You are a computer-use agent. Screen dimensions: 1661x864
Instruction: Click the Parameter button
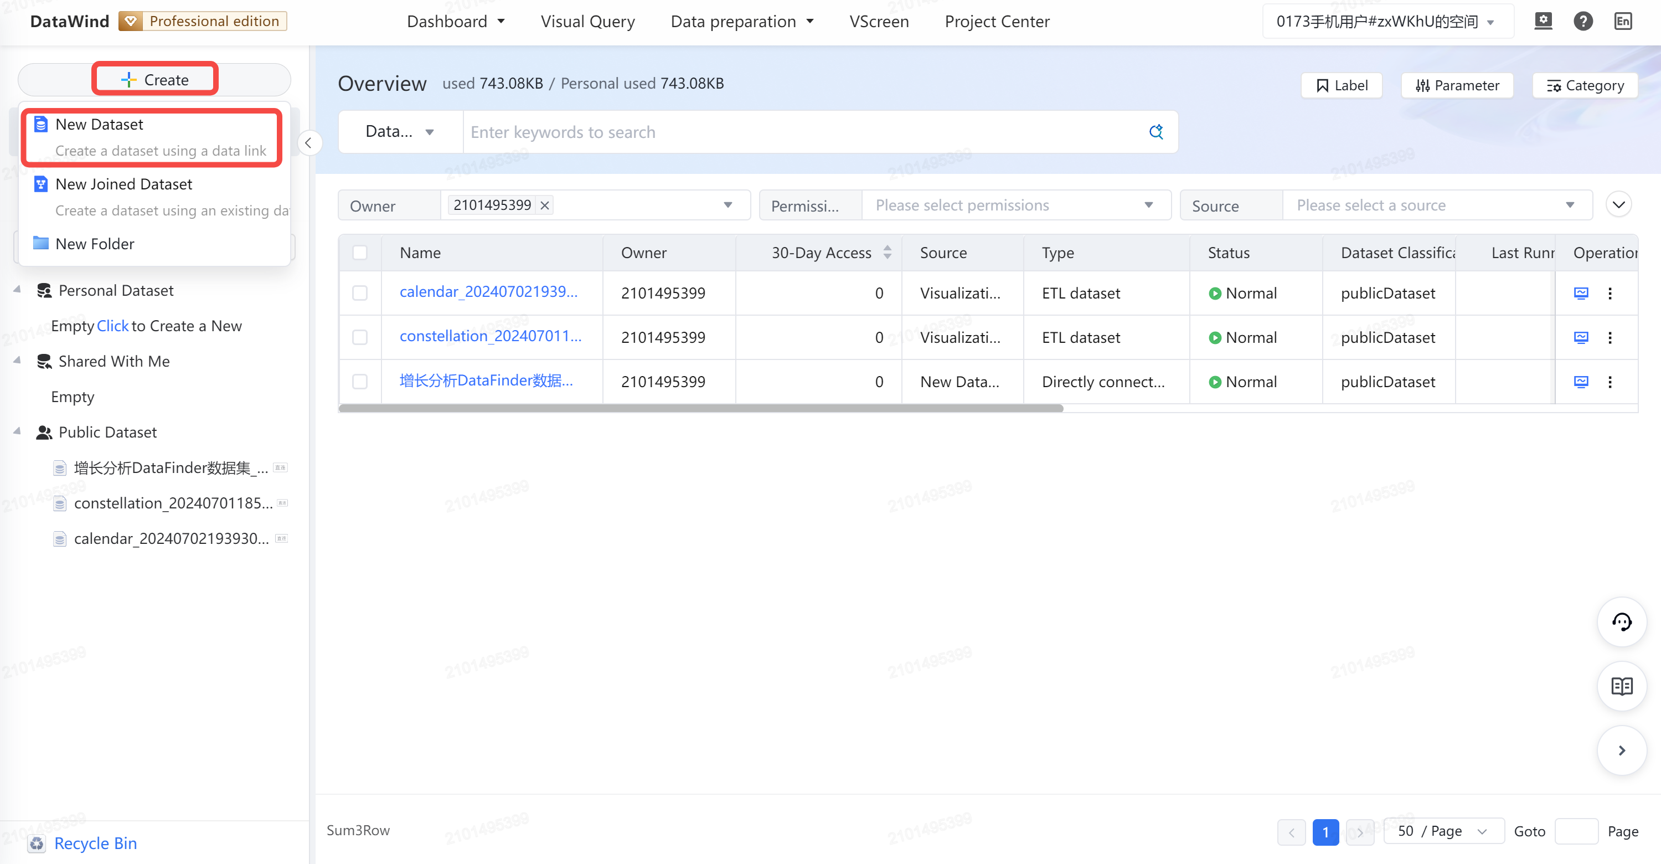point(1457,85)
